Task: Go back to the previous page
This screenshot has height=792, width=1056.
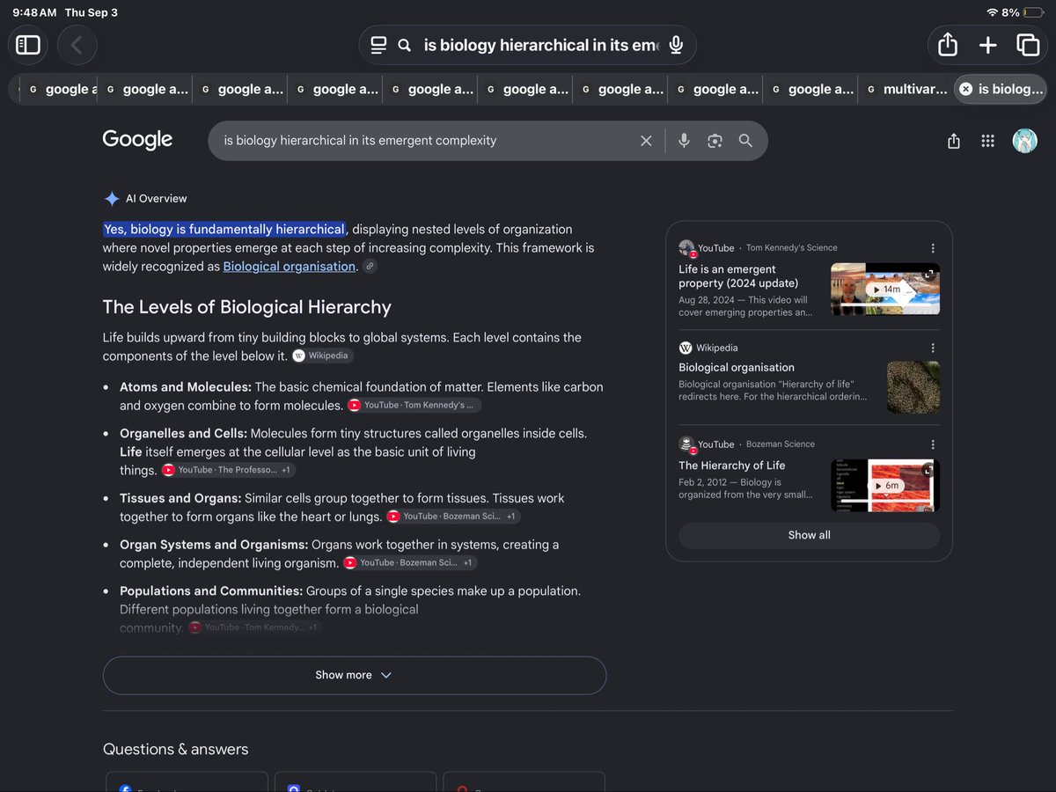Action: [77, 45]
